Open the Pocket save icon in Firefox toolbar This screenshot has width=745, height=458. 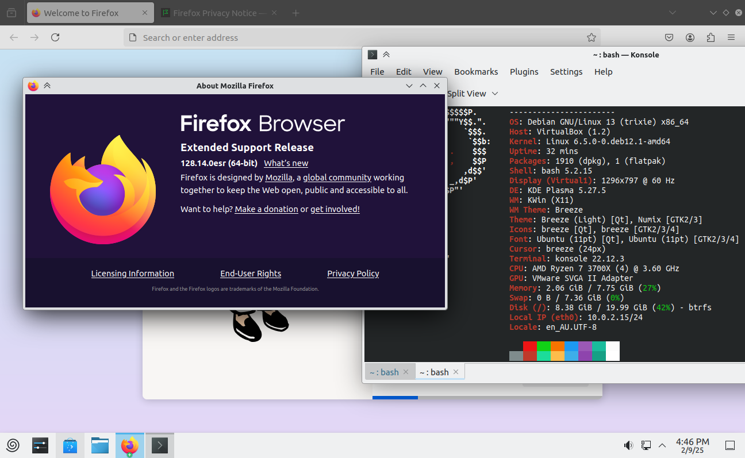point(669,37)
